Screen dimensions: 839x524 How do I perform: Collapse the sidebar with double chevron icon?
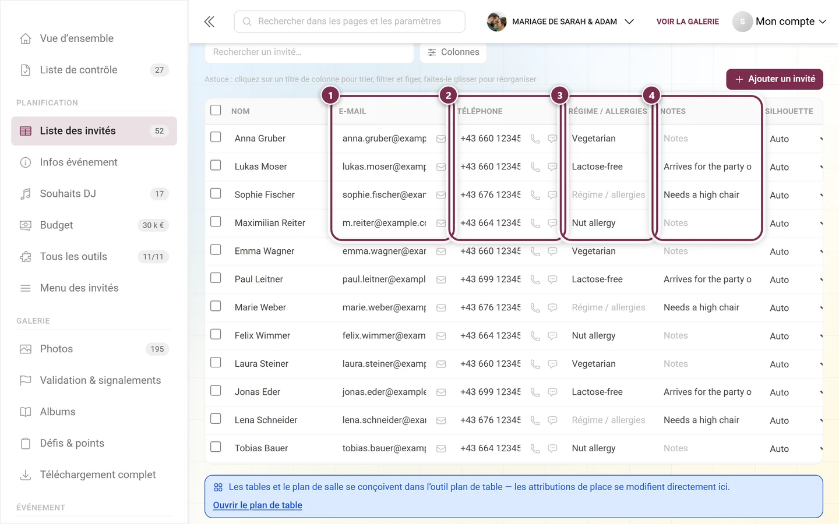click(x=209, y=22)
